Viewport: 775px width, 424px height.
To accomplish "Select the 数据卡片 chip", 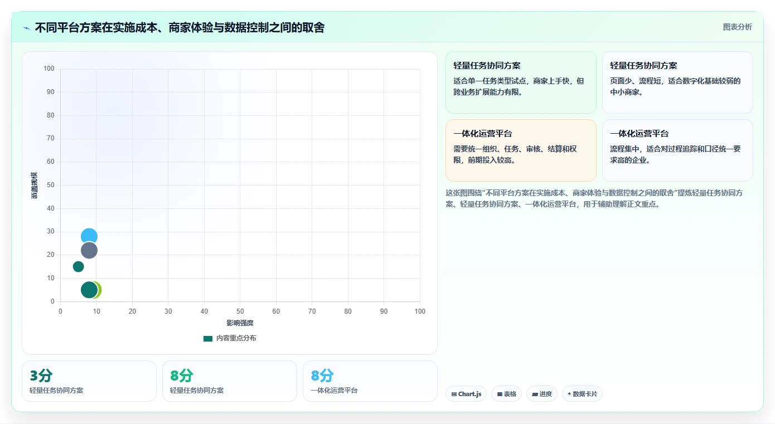I will tap(582, 394).
